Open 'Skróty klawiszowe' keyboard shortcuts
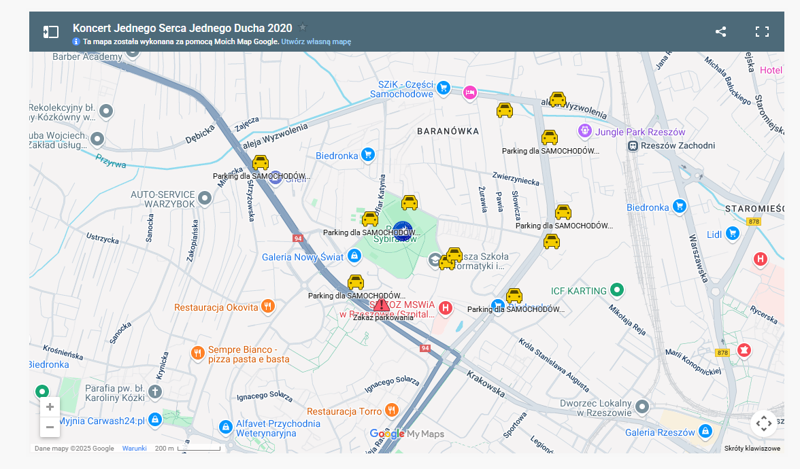 tap(752, 449)
